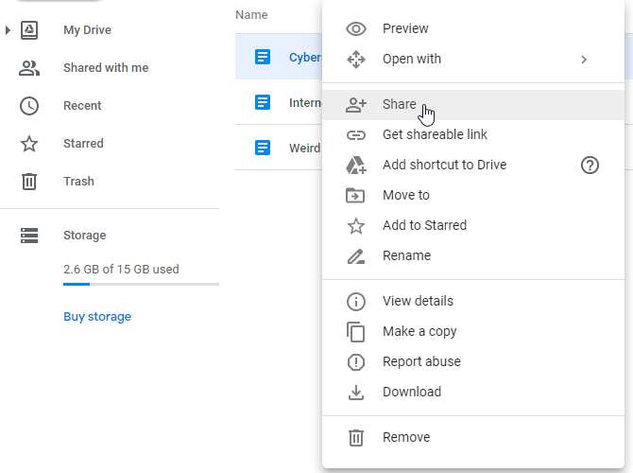Expand the My Drive folder tree
The image size is (633, 473).
pos(9,30)
